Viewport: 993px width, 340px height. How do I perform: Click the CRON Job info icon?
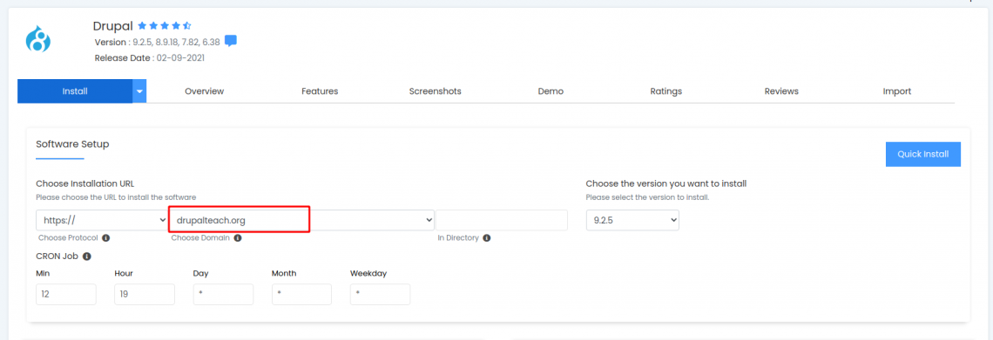click(x=87, y=257)
